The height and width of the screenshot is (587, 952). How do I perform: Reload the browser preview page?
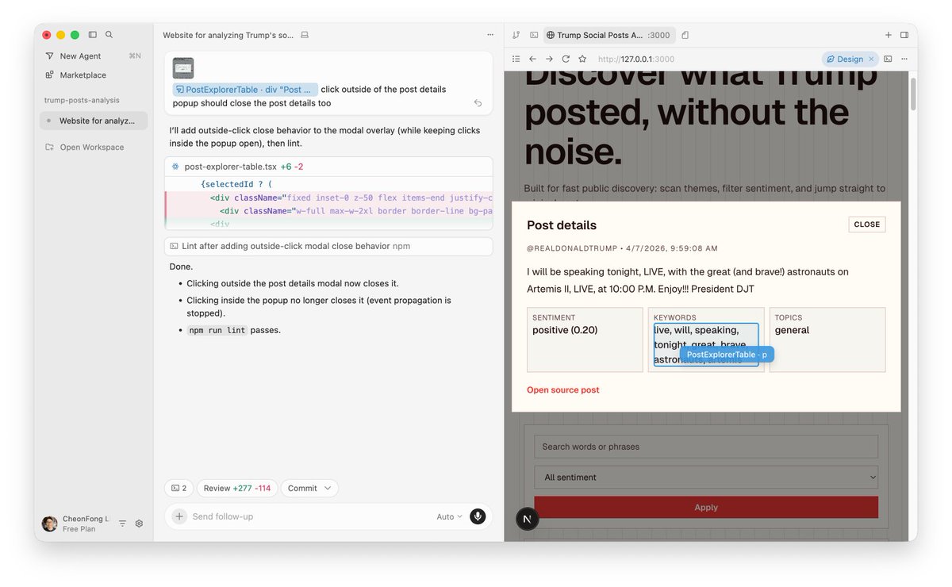[x=566, y=59]
